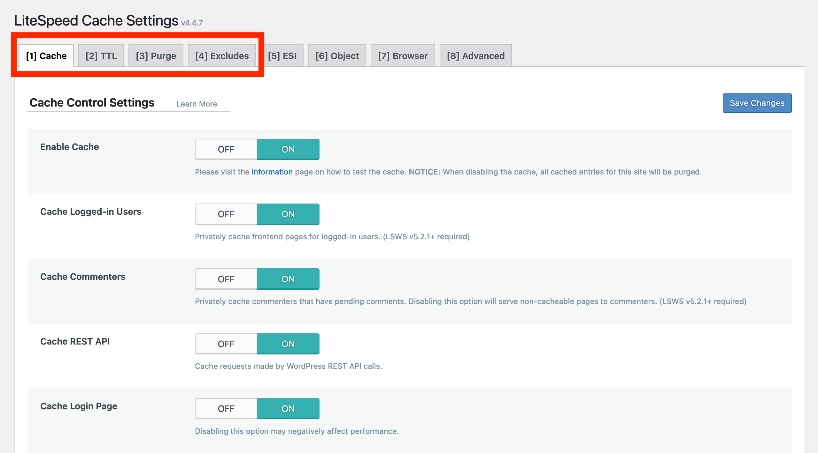Click the Save Changes button
The height and width of the screenshot is (453, 818).
coord(757,103)
